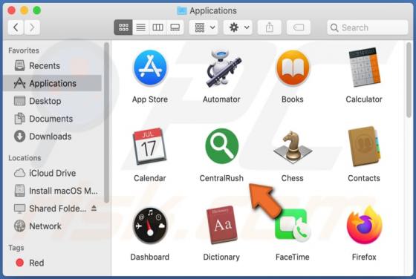Viewport: 416px width, 279px height.
Task: Click the Firefox name label
Action: (x=364, y=257)
